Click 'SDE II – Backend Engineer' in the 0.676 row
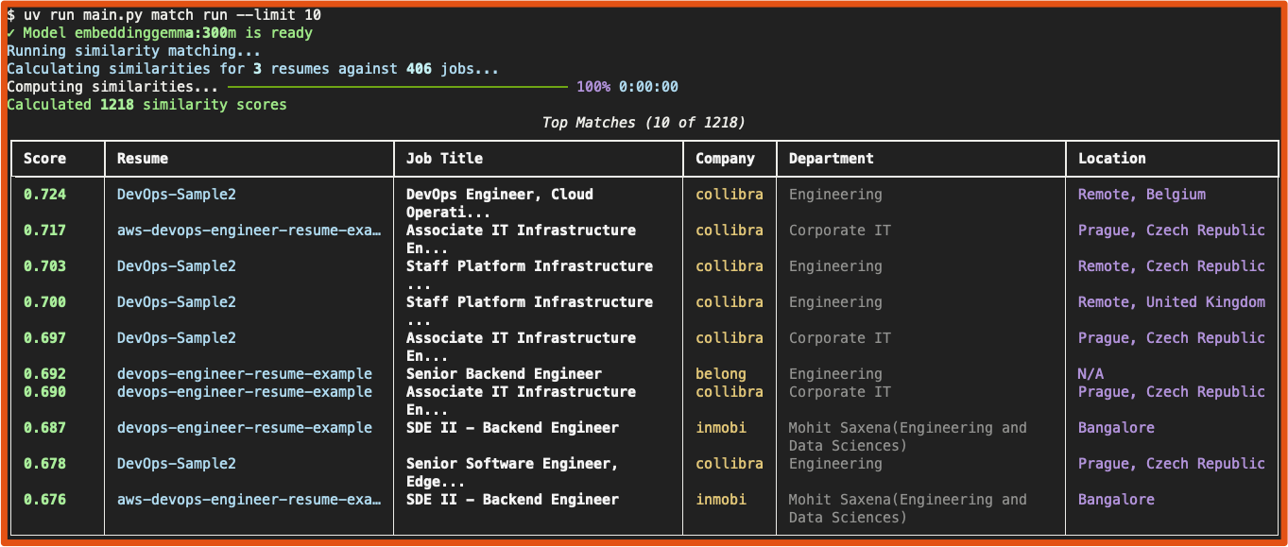 (512, 500)
